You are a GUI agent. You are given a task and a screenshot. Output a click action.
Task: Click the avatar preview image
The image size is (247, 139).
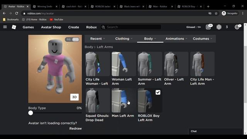(x=55, y=69)
